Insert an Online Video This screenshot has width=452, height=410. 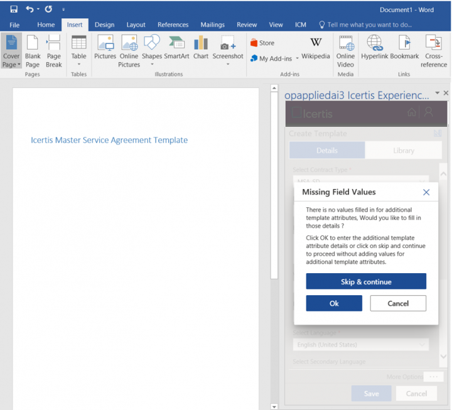click(345, 51)
